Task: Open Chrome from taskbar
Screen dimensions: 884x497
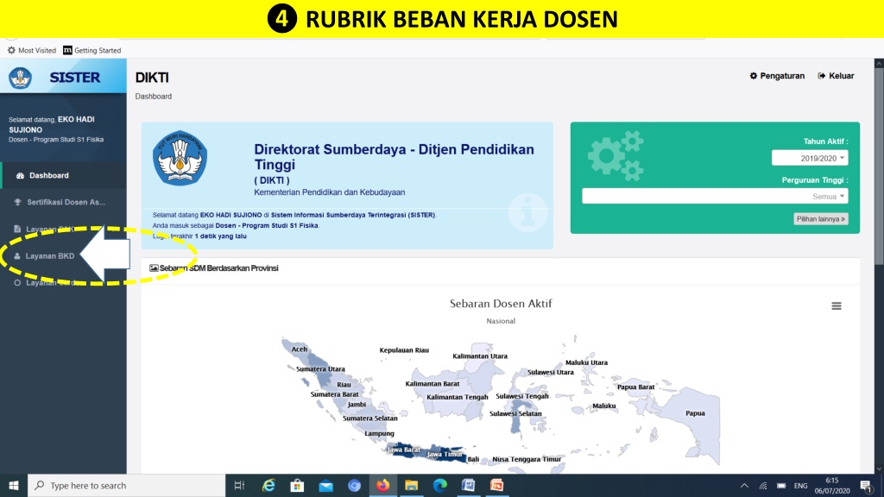Action: point(354,485)
